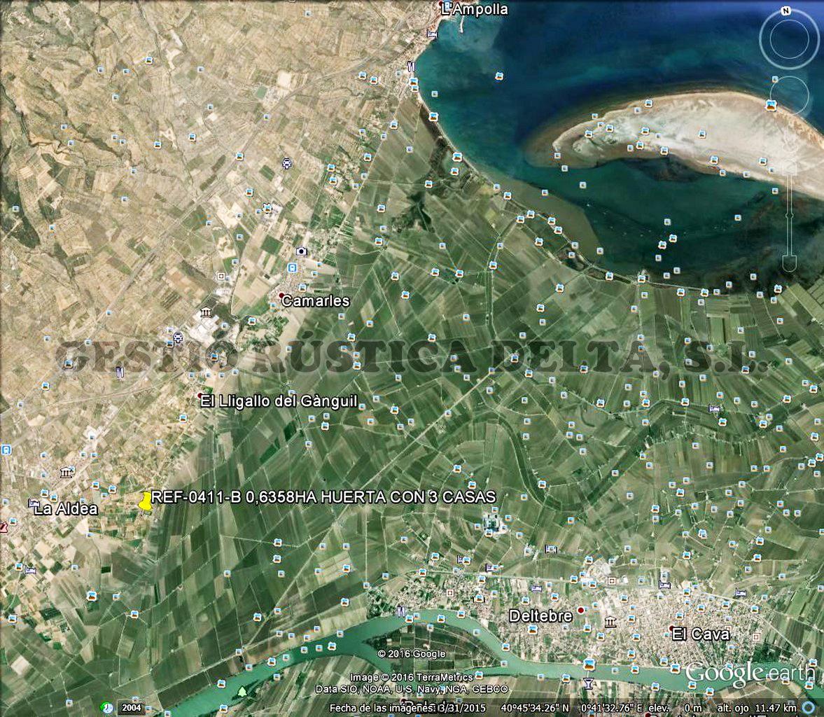Click the yellow REF-0411-B placemark pin
Image resolution: width=824 pixels, height=717 pixels.
146,501
